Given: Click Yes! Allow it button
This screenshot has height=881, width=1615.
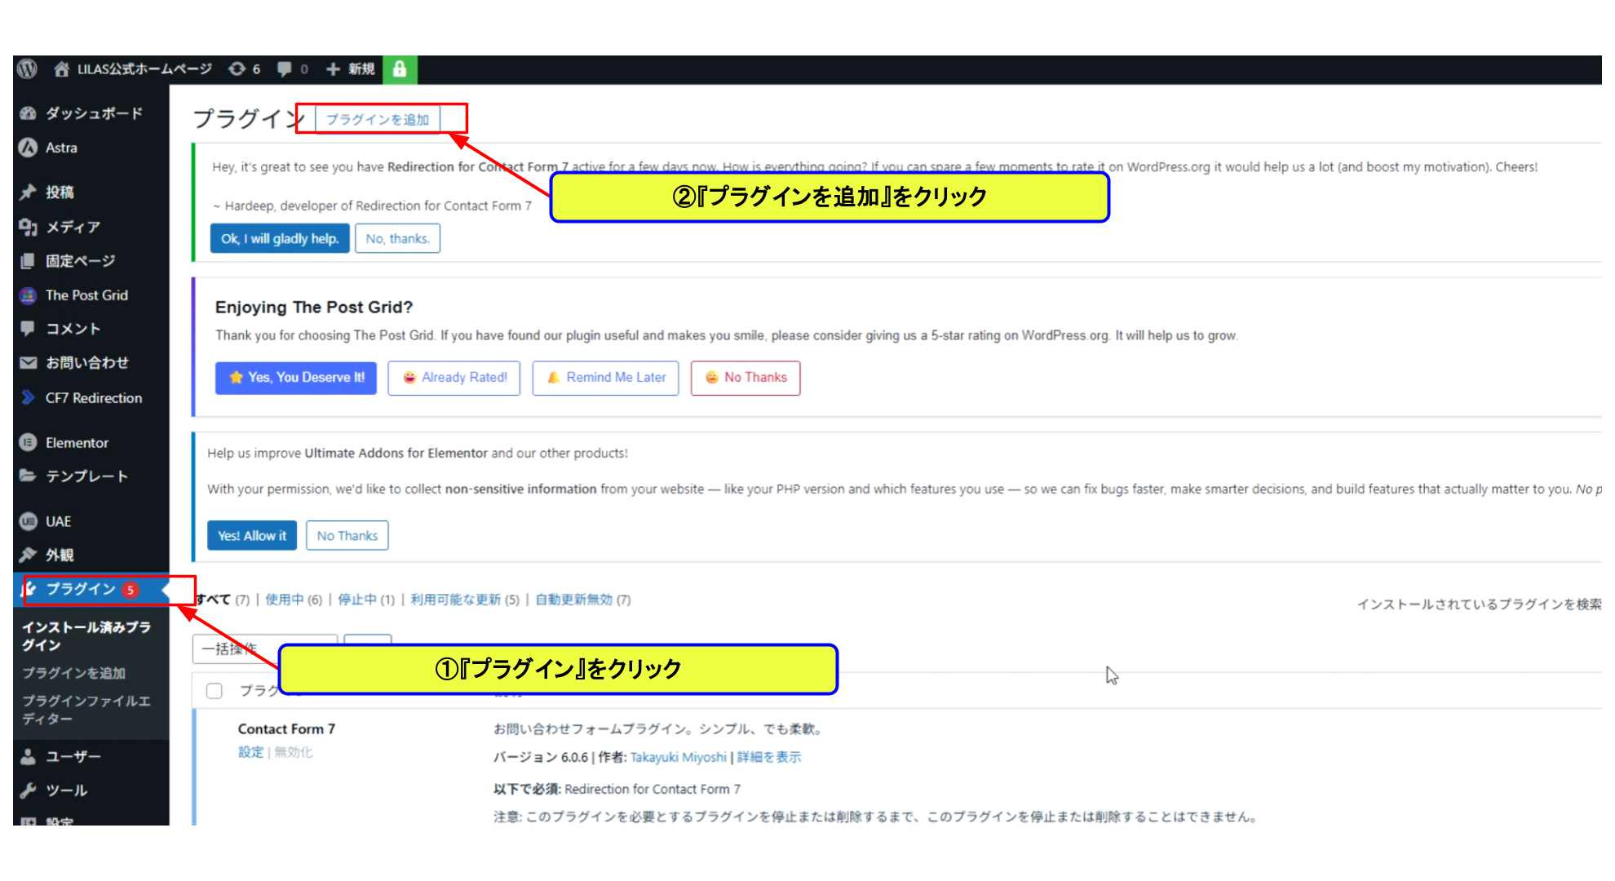Looking at the screenshot, I should 252,536.
